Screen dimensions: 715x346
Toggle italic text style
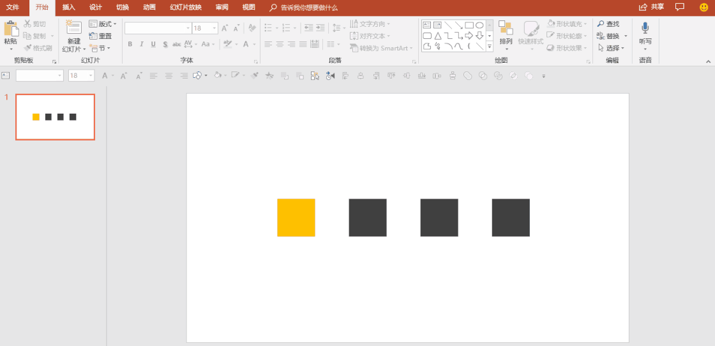pyautogui.click(x=142, y=45)
